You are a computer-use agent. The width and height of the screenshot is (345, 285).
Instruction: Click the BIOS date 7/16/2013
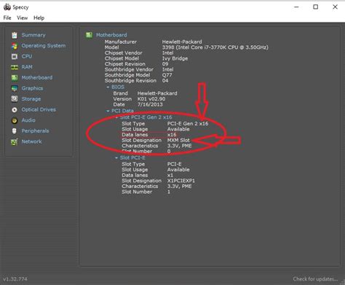(150, 104)
